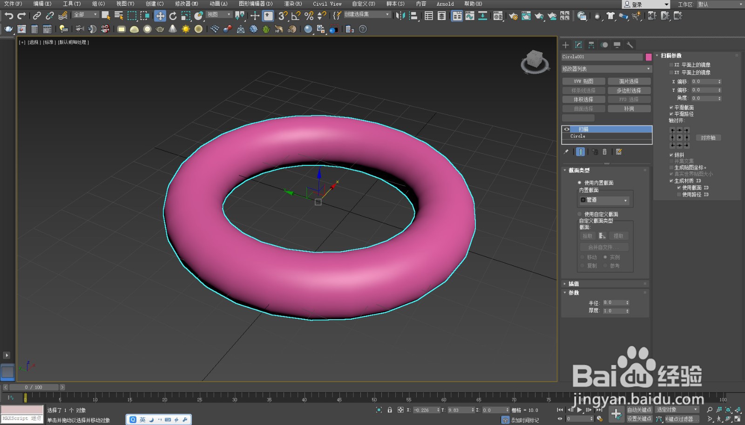Image resolution: width=745 pixels, height=425 pixels.
Task: Click the Undo arrow icon
Action: [8, 16]
